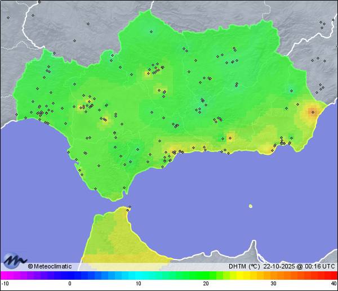Select the orange swatch above the 30 label
This screenshot has height=291, width=338.
pos(273,275)
